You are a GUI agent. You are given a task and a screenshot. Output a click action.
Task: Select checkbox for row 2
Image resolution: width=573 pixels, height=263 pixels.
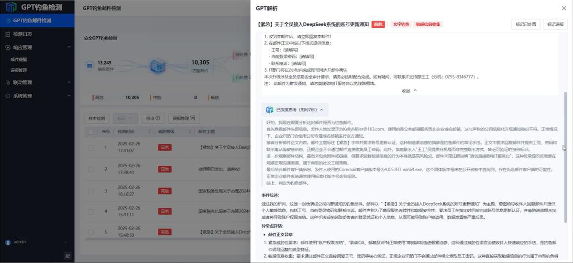click(90, 169)
